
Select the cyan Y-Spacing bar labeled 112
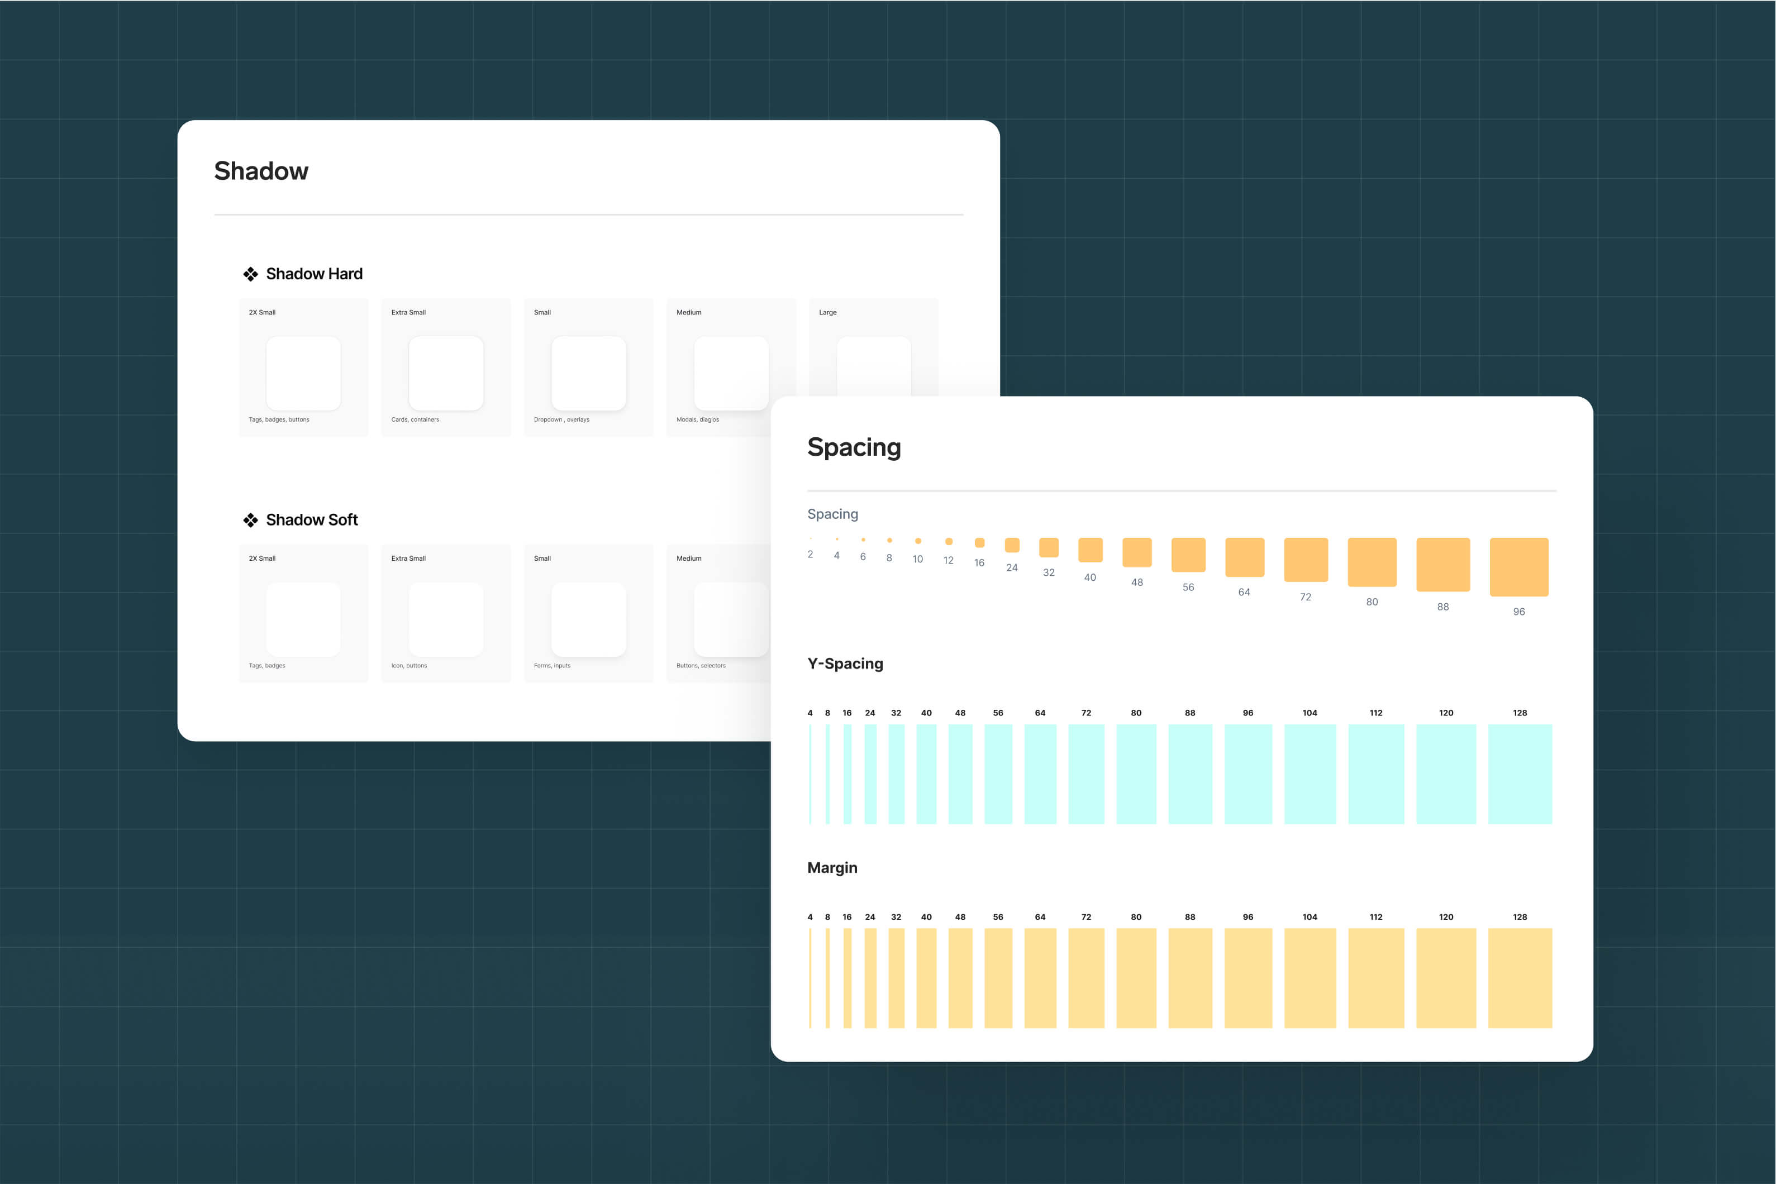coord(1377,774)
